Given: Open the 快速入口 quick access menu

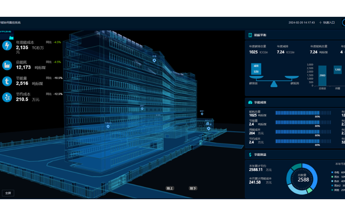Looking at the screenshot, I should point(329,23).
